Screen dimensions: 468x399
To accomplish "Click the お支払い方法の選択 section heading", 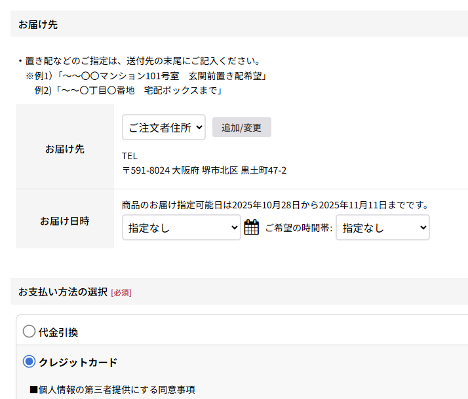I will point(62,292).
